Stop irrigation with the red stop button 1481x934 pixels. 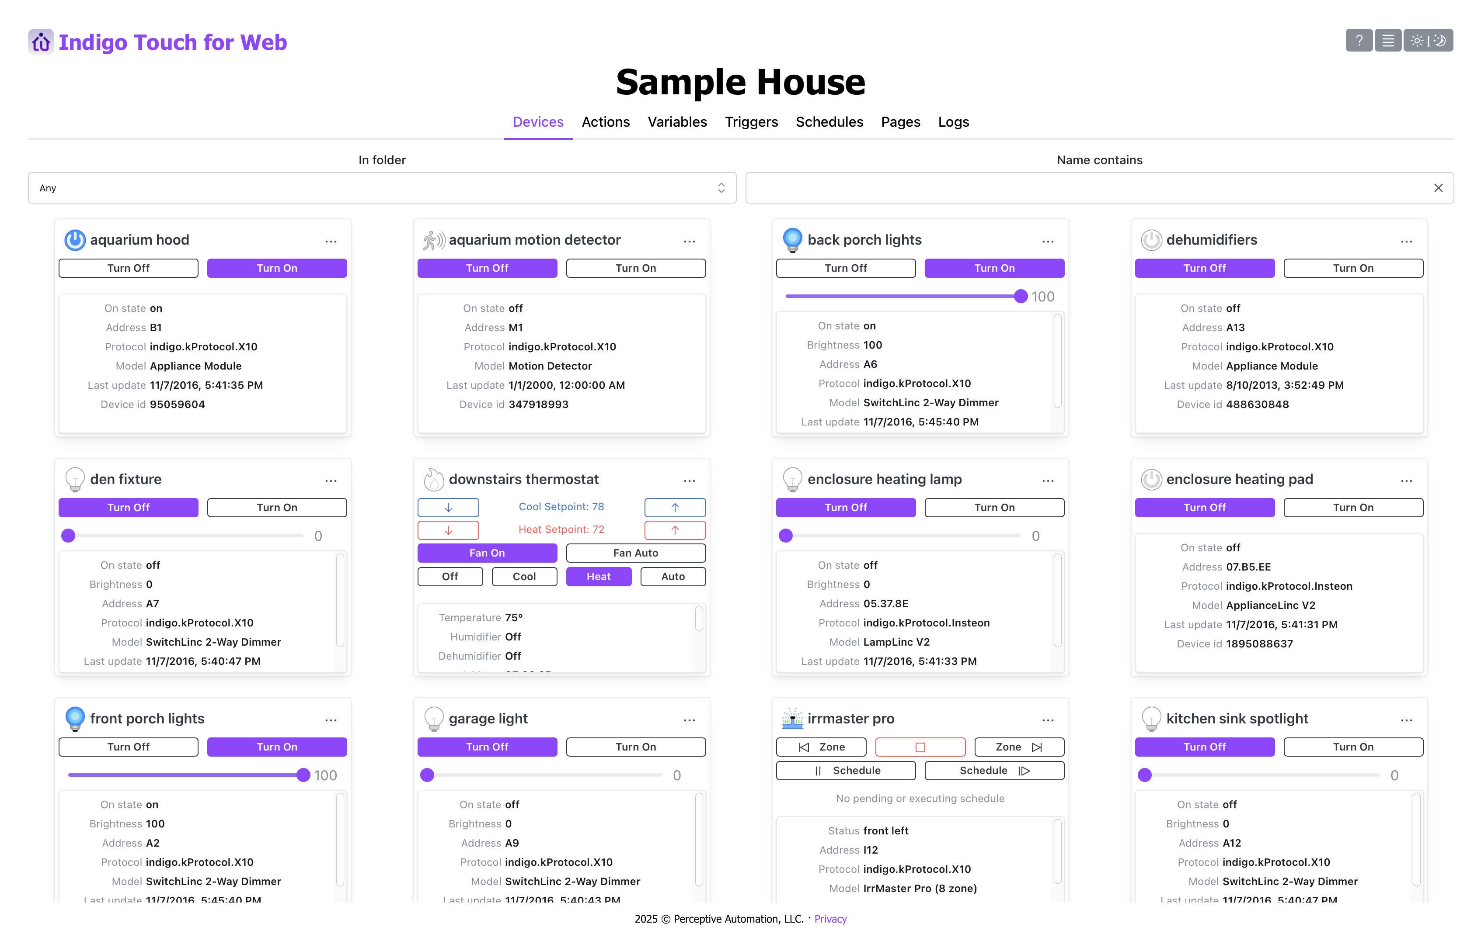(920, 747)
